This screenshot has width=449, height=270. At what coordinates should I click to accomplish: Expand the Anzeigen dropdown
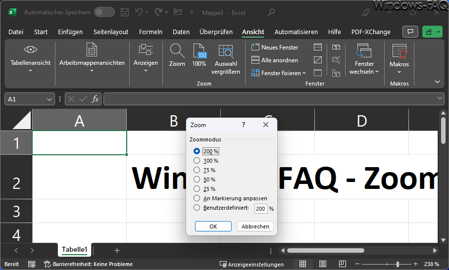(146, 70)
